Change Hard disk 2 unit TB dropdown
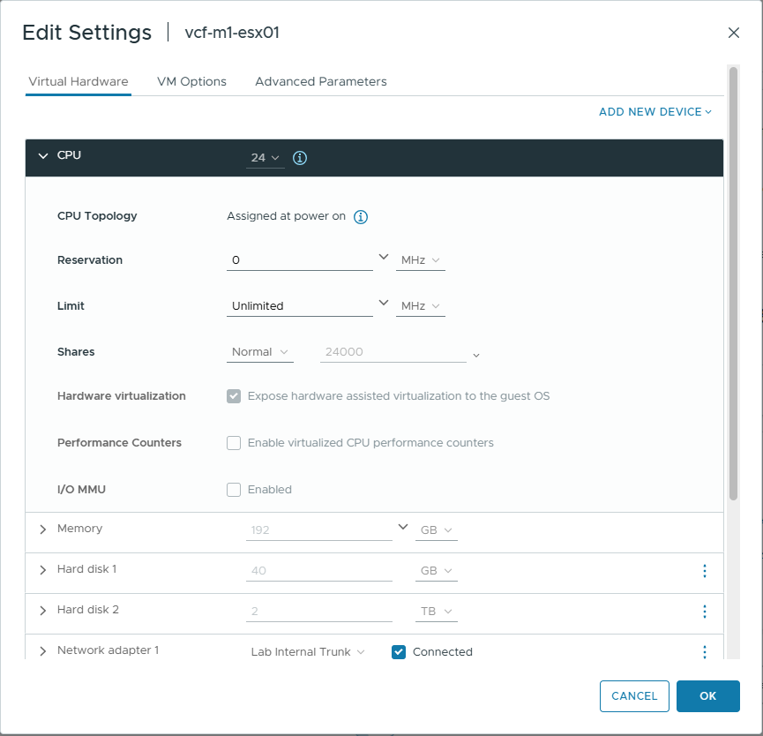Screen dimensions: 763x736 coord(436,612)
